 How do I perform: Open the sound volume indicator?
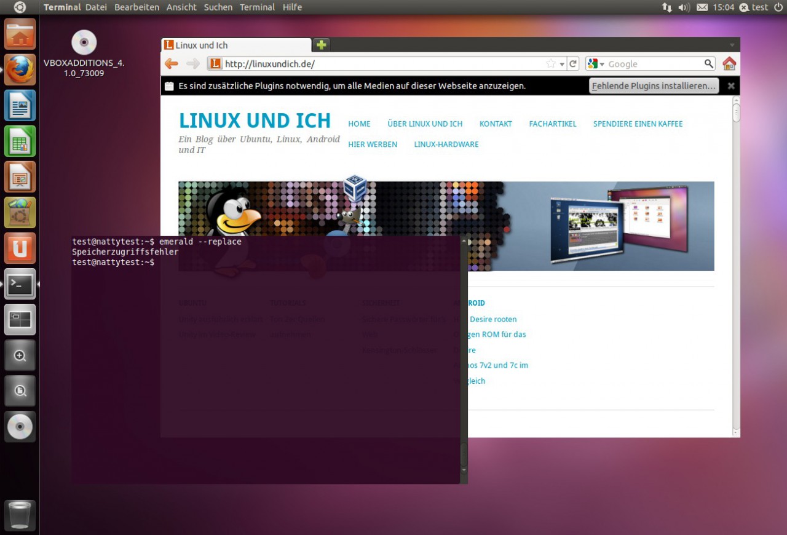click(684, 7)
